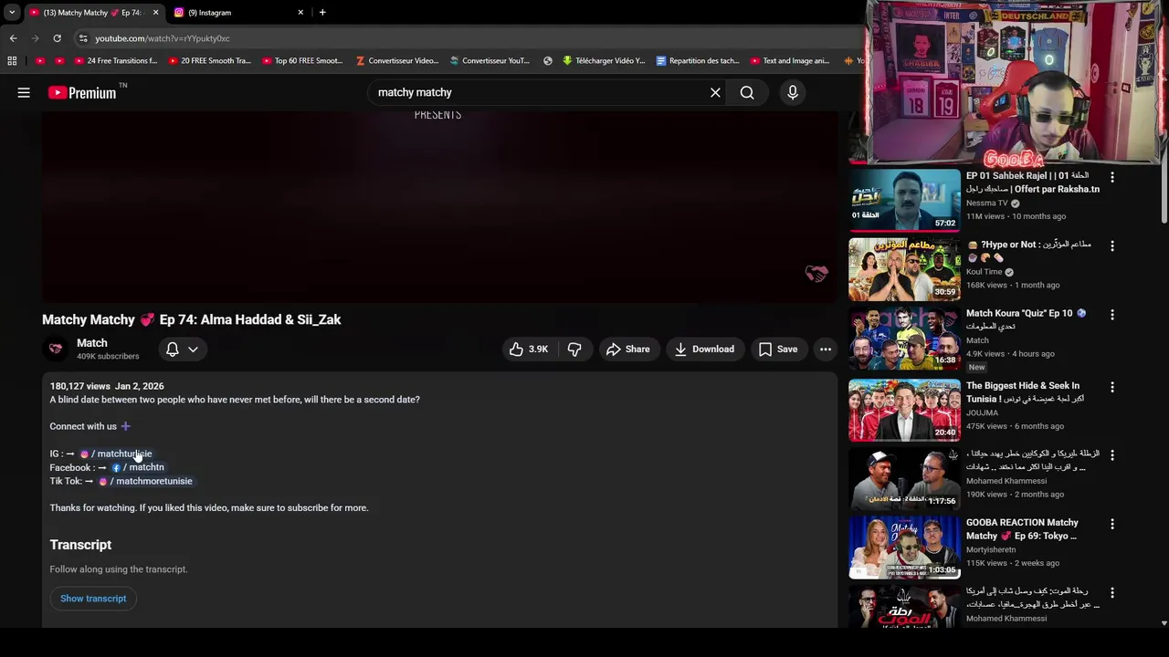Open the three-dot menu beside Save
The image size is (1169, 657).
(x=826, y=349)
